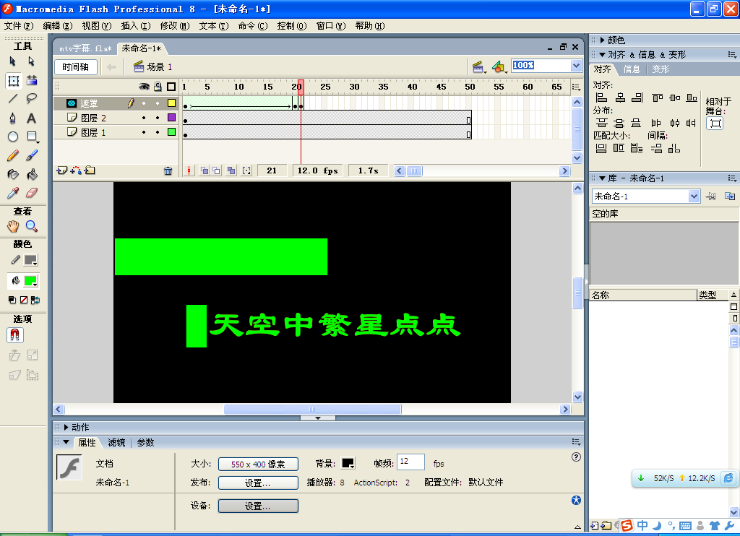Select the Paint Bucket tool
Viewport: 740px width, 536px height.
[x=32, y=174]
